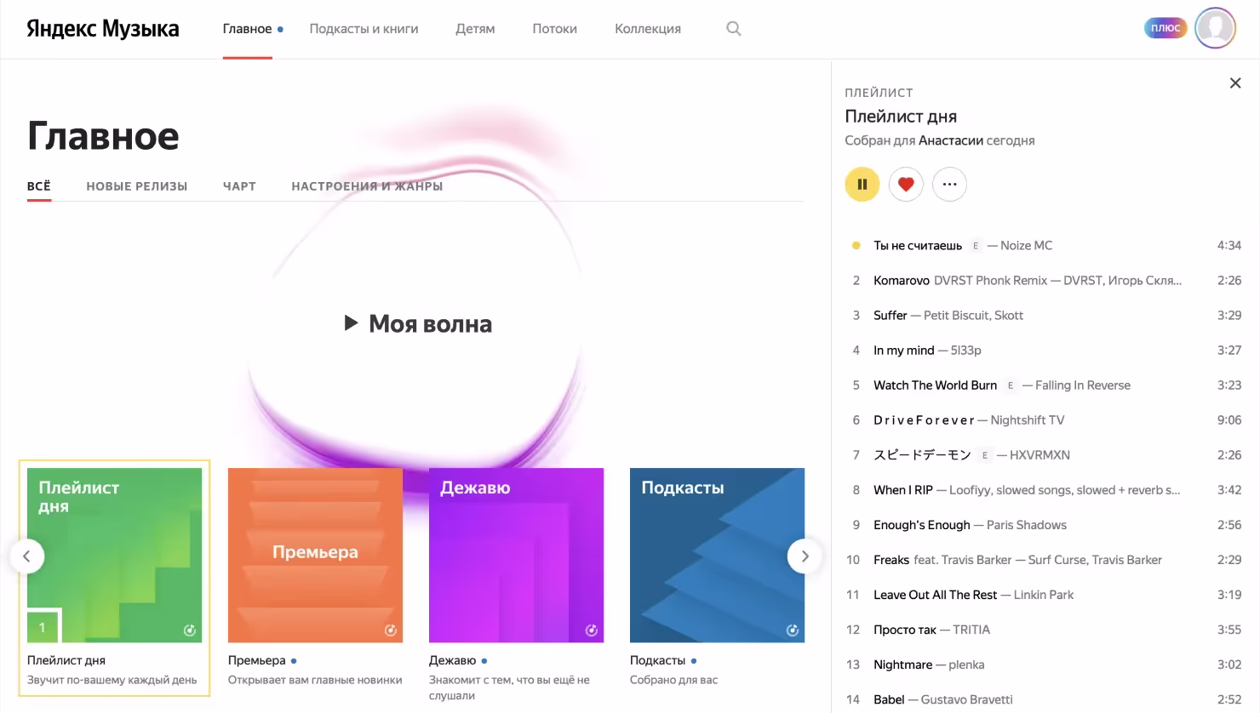
Task: Switch to the Подкасты и книги tab
Action: 364,29
